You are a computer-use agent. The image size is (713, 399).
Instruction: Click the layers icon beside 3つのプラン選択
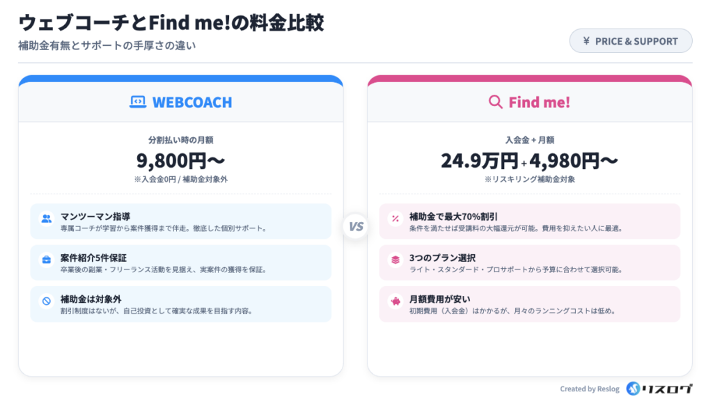click(x=395, y=260)
